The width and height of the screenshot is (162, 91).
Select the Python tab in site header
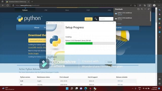(x=25, y=10)
